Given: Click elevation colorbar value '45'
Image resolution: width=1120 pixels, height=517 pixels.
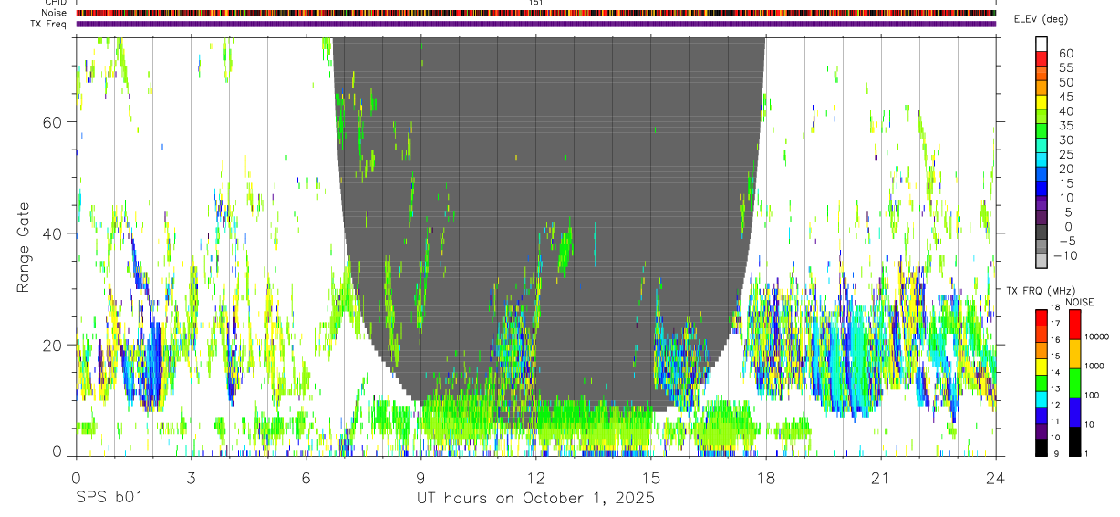Looking at the screenshot, I should (1067, 97).
